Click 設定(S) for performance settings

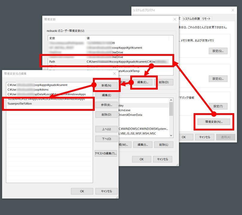pyautogui.click(x=219, y=51)
